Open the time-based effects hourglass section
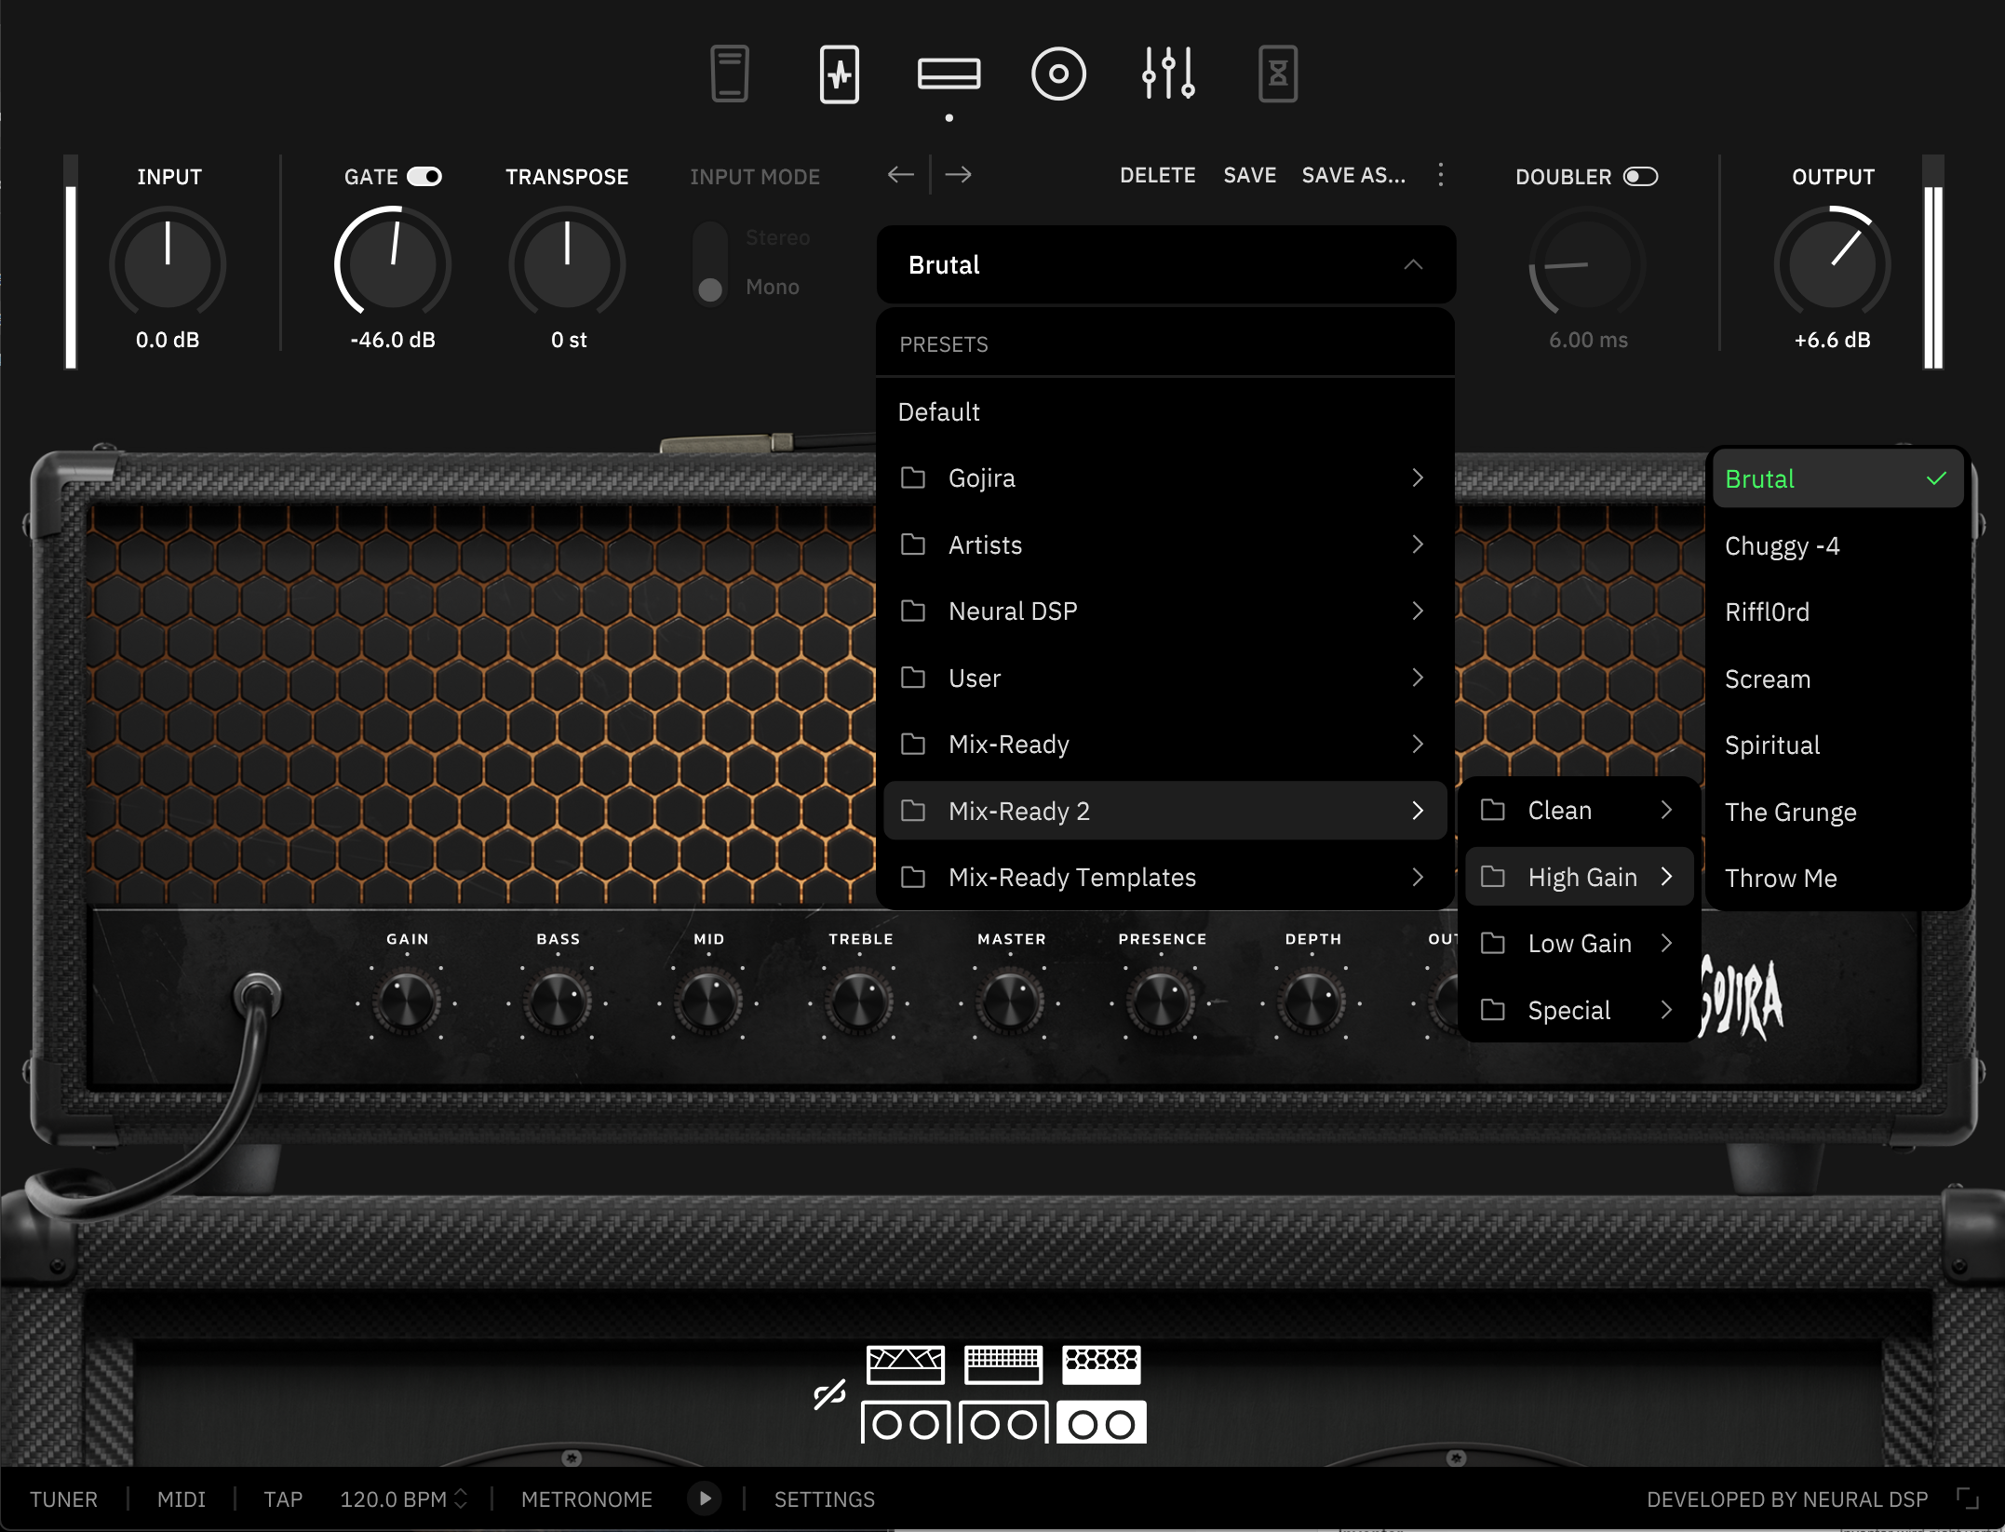Image resolution: width=2005 pixels, height=1532 pixels. (x=1276, y=73)
